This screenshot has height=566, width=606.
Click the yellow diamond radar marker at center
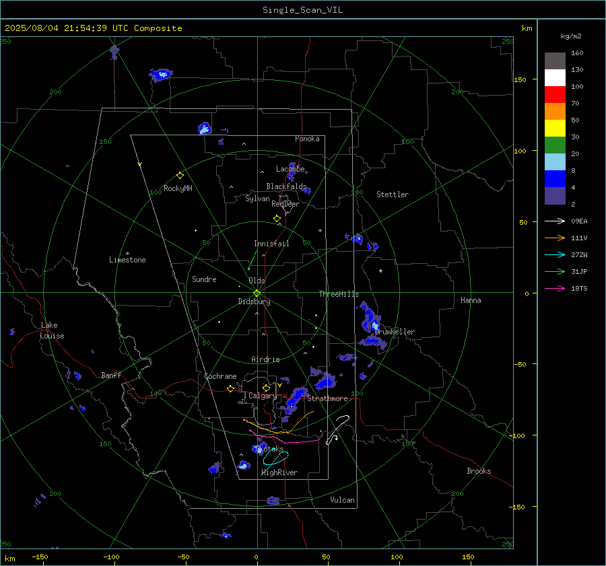pyautogui.click(x=257, y=293)
